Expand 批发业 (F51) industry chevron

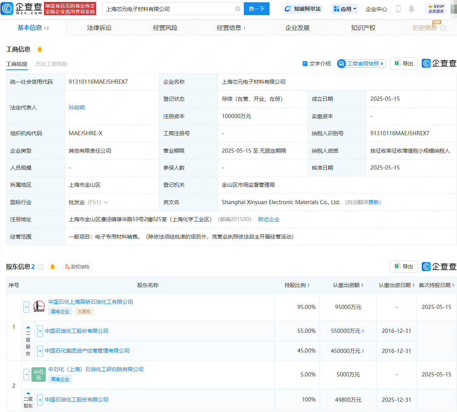[106, 202]
